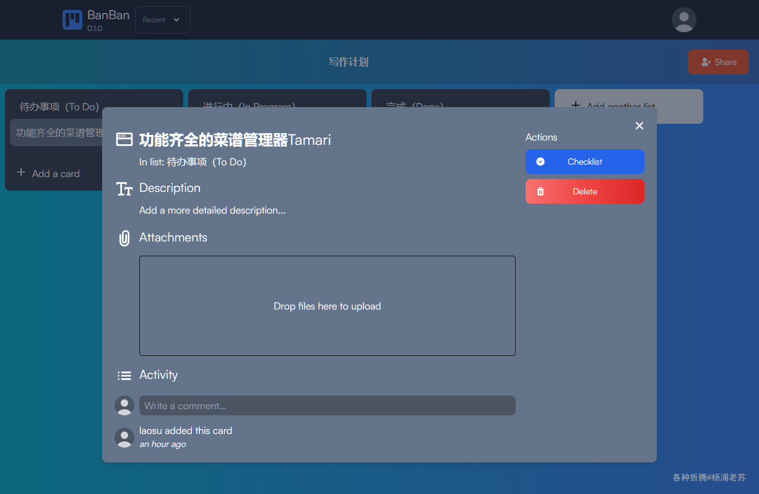Add a card to the To Do list

coord(48,173)
